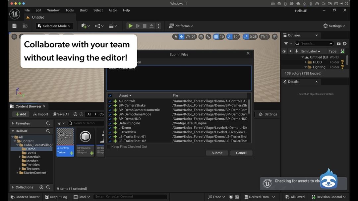The image size is (358, 201).
Task: Toggle the select-all checkbox in Submit Files
Action: (x=110, y=96)
